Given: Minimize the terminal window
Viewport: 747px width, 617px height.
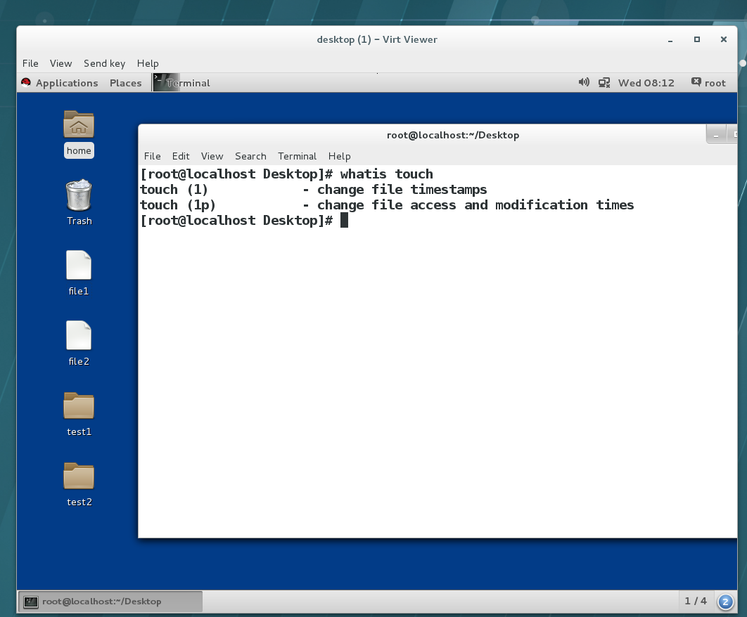Looking at the screenshot, I should pos(715,136).
